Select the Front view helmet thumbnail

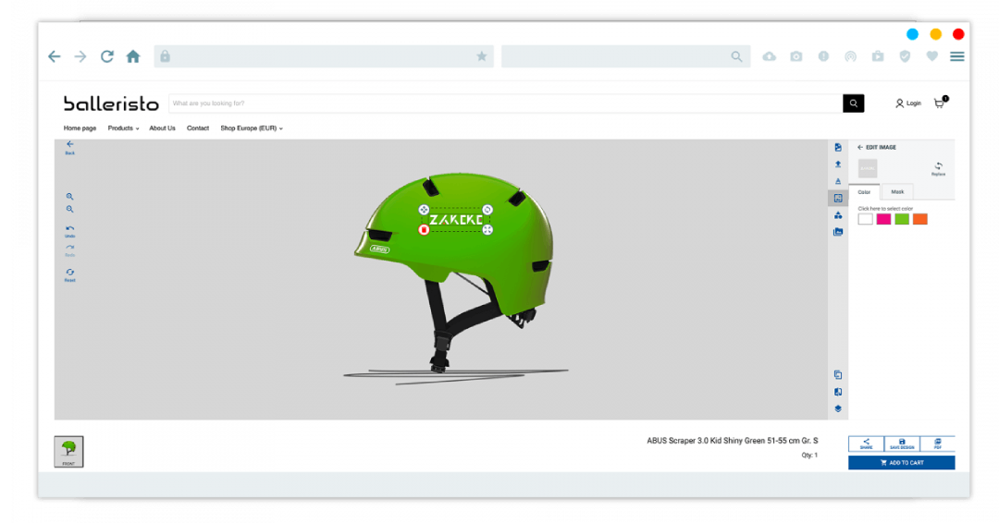click(x=68, y=451)
